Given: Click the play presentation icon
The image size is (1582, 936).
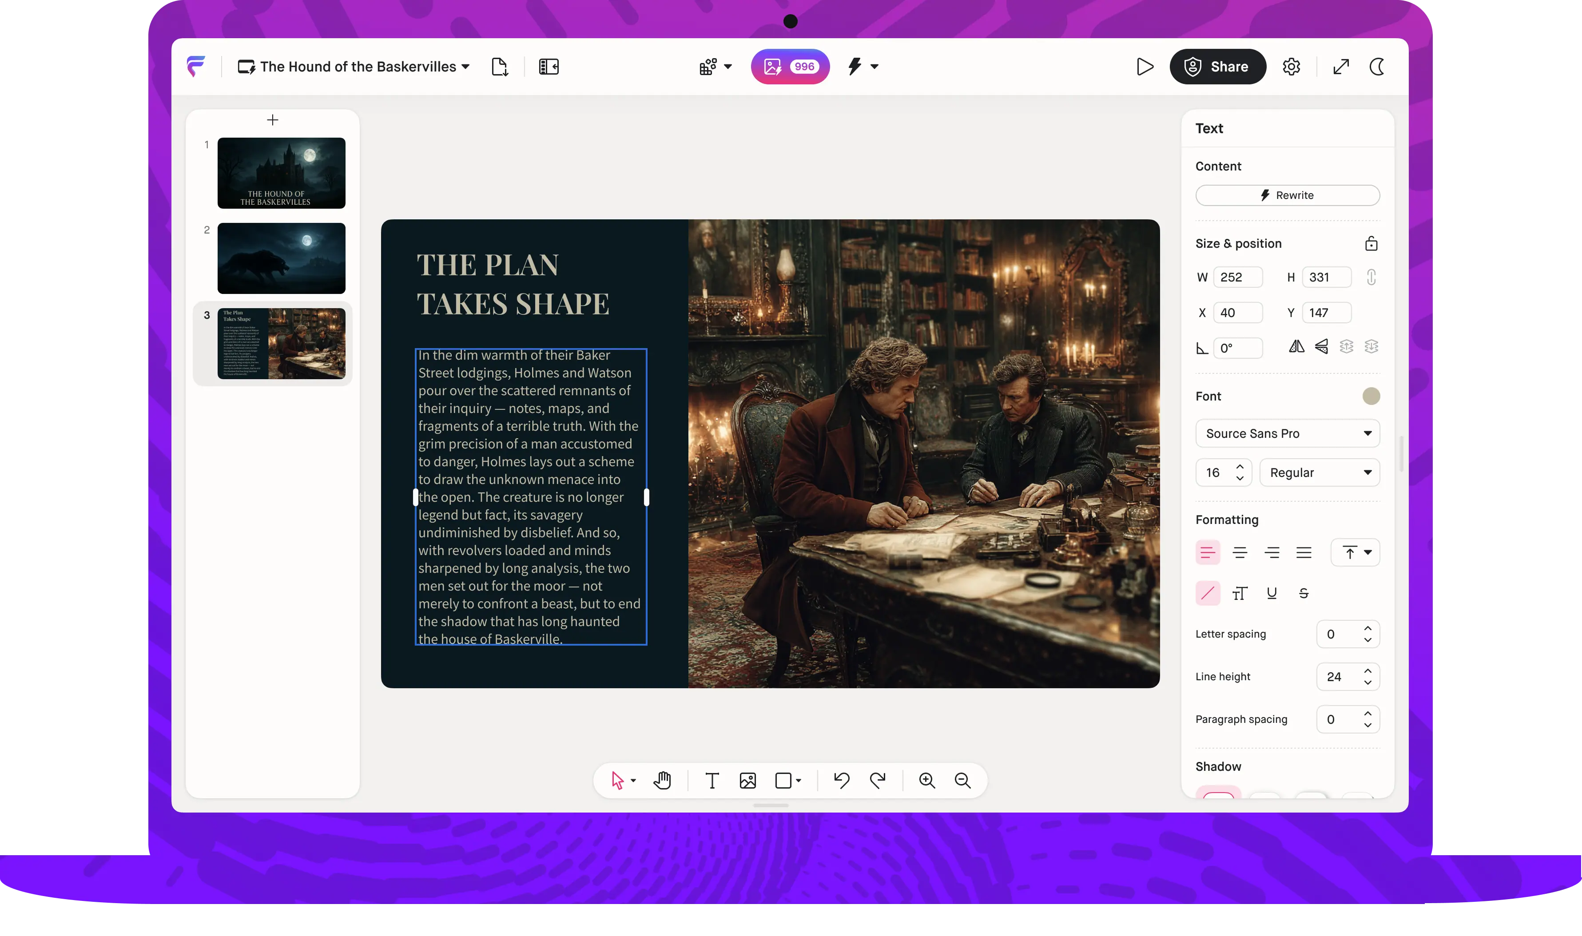Looking at the screenshot, I should 1145,67.
